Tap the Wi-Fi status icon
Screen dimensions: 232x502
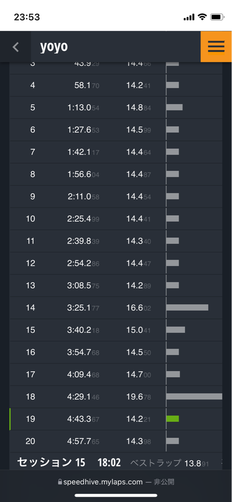tap(202, 17)
